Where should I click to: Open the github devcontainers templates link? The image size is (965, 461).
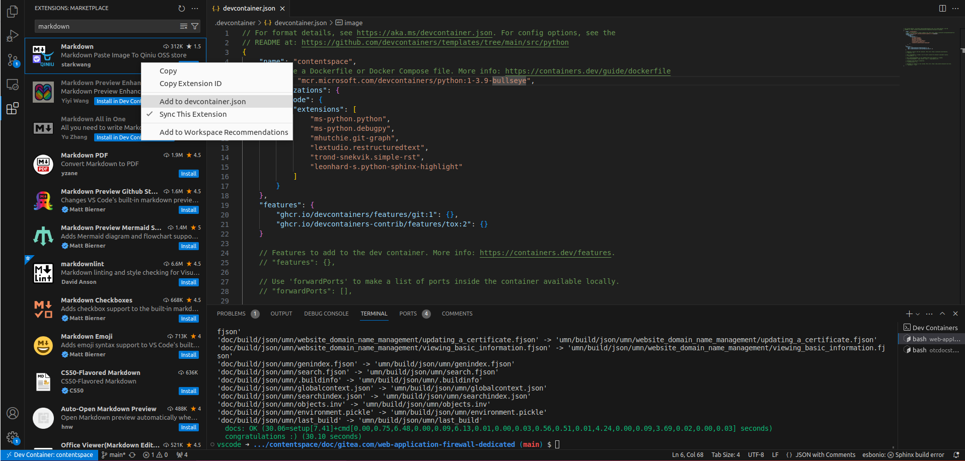tap(435, 42)
